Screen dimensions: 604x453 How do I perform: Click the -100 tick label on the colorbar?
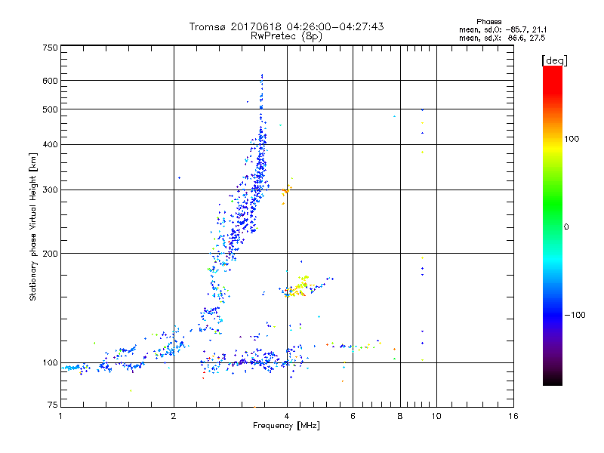click(577, 315)
